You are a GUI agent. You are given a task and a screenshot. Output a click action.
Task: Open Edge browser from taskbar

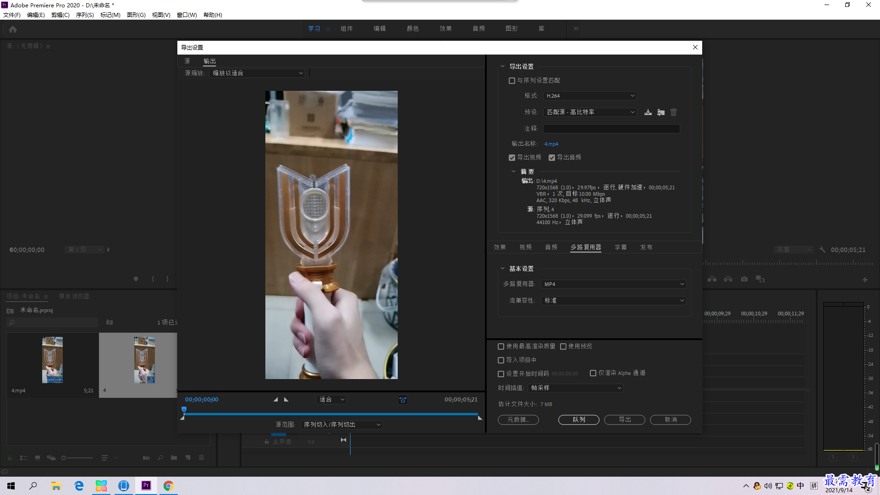tap(79, 486)
